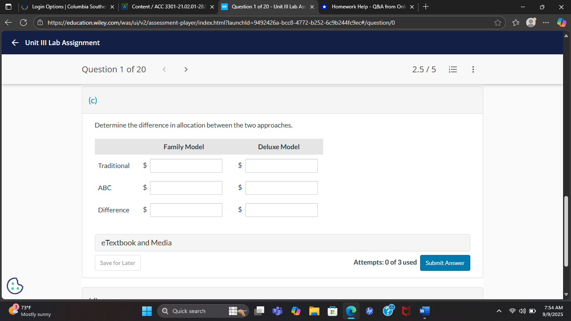
Task: Open the question list icon
Action: click(x=452, y=69)
